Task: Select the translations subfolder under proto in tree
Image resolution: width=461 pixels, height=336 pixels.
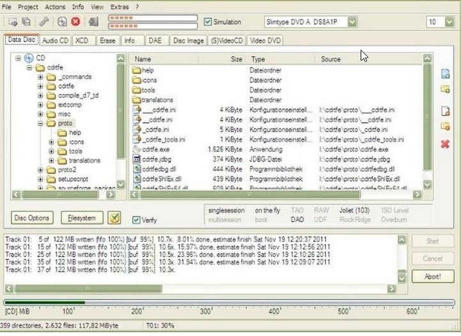Action: 84,160
